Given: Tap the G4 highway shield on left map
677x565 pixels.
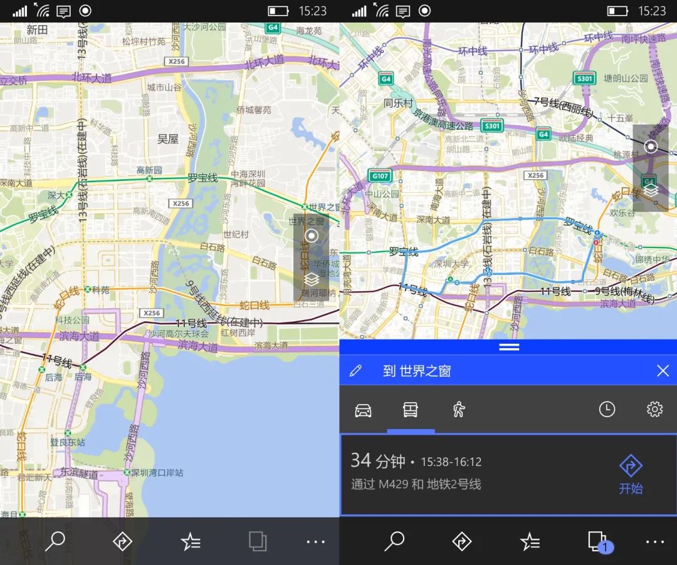Looking at the screenshot, I should coord(273,28).
